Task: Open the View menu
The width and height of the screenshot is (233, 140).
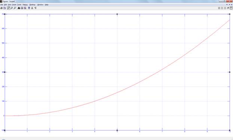Action: (9, 5)
